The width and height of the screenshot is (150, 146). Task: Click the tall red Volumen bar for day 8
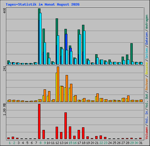(39, 121)
